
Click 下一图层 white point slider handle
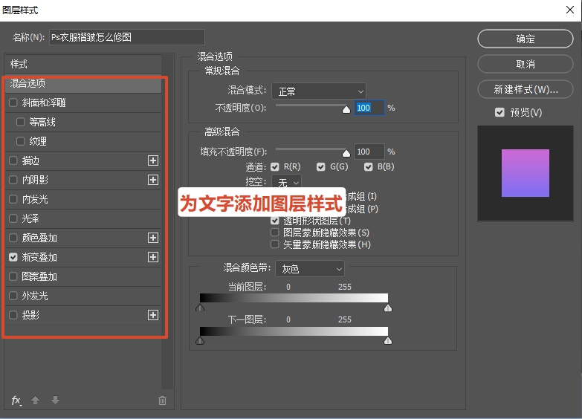point(388,340)
